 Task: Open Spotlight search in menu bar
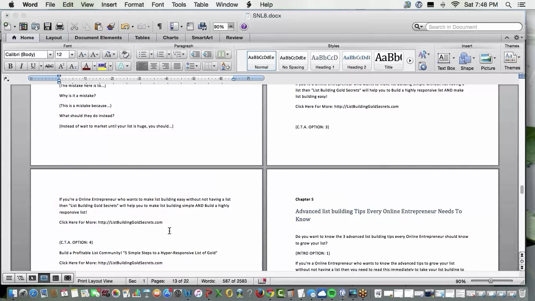[x=509, y=5]
